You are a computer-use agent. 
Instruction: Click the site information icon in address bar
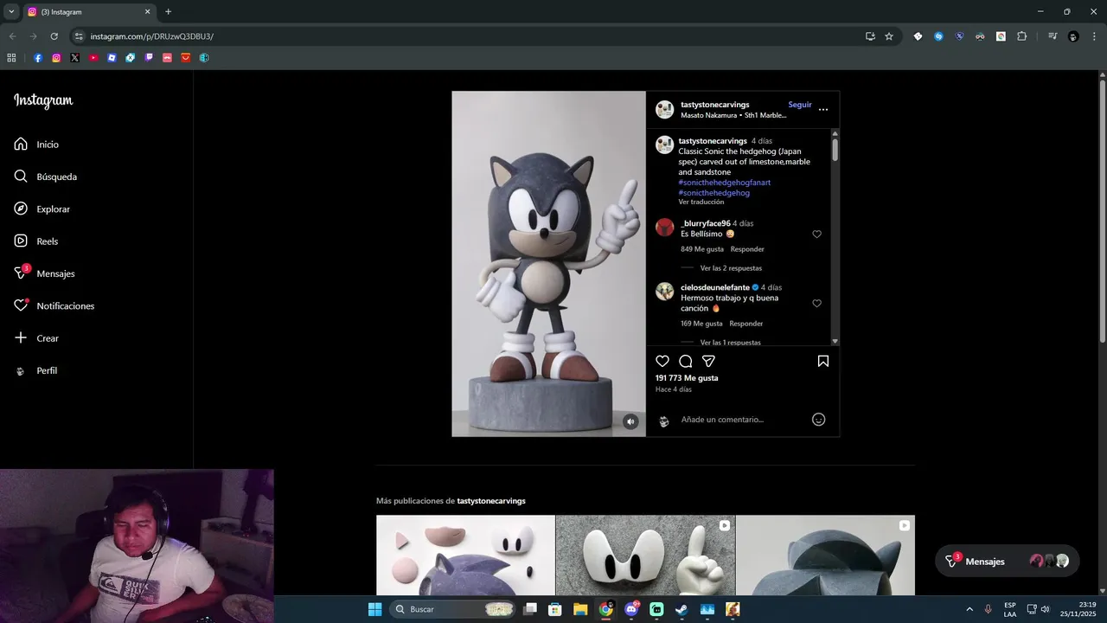pyautogui.click(x=79, y=36)
